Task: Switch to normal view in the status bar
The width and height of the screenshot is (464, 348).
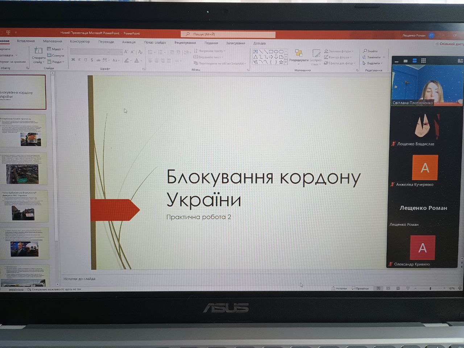Action: point(378,288)
